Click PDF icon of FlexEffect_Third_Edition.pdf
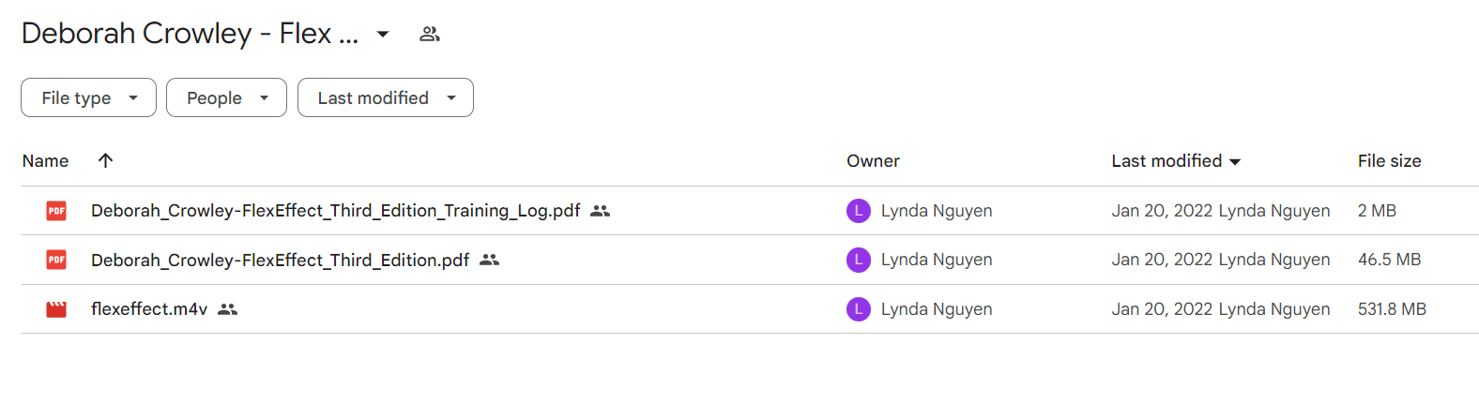Image resolution: width=1479 pixels, height=403 pixels. (56, 260)
